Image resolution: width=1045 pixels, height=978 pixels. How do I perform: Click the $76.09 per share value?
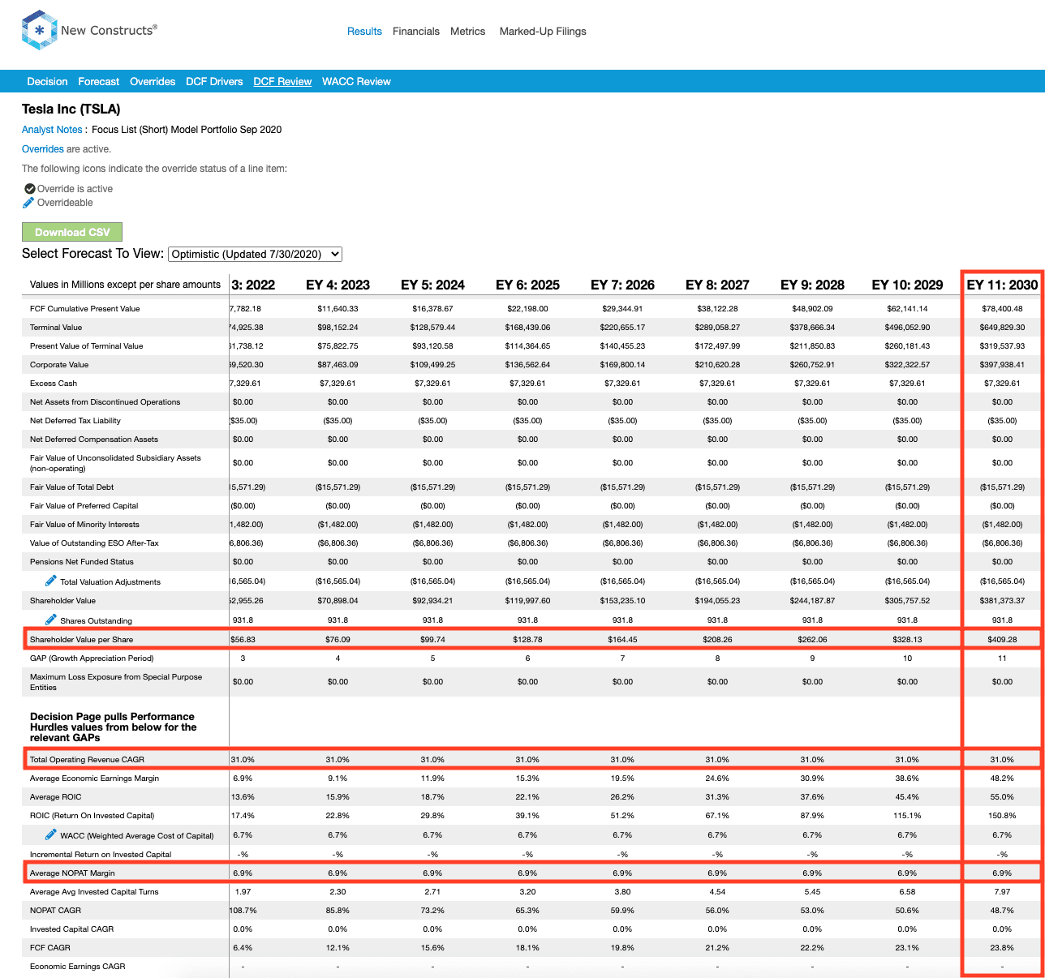click(338, 639)
